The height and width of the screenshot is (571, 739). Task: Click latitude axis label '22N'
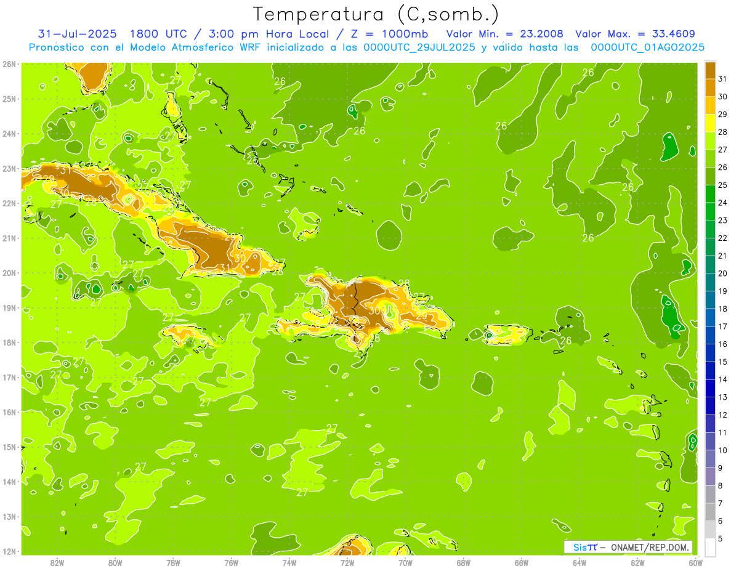(x=9, y=203)
